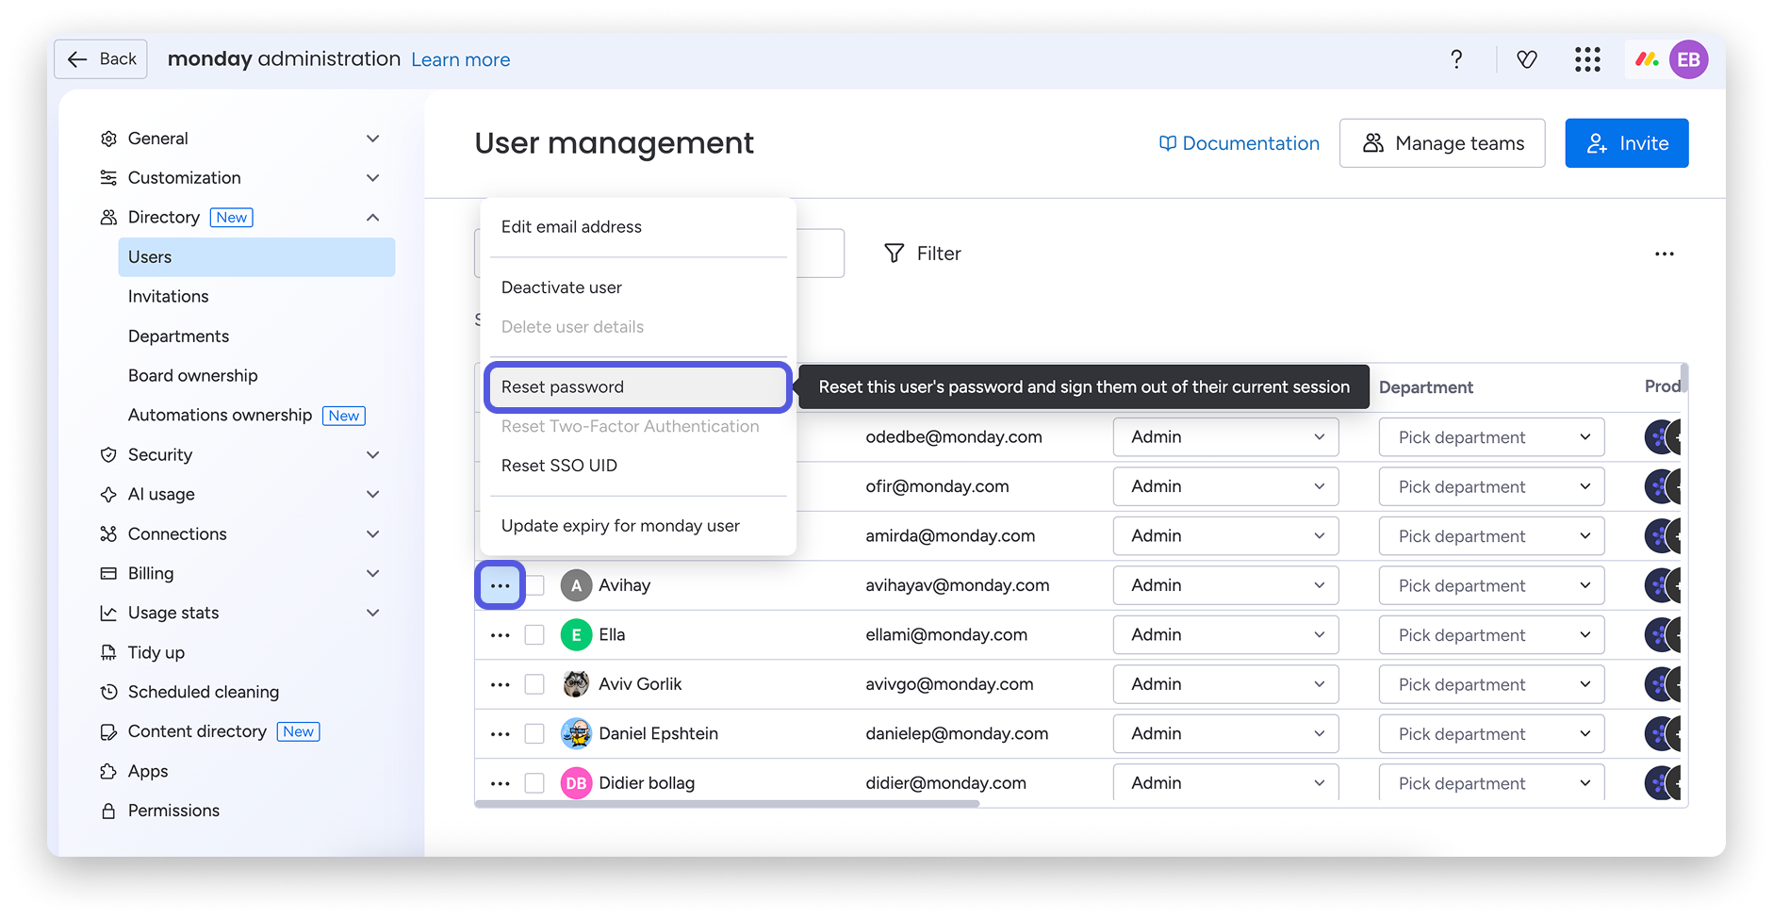The width and height of the screenshot is (1773, 918).
Task: Open the three-dot options at the top right of the table
Action: pos(1665,254)
